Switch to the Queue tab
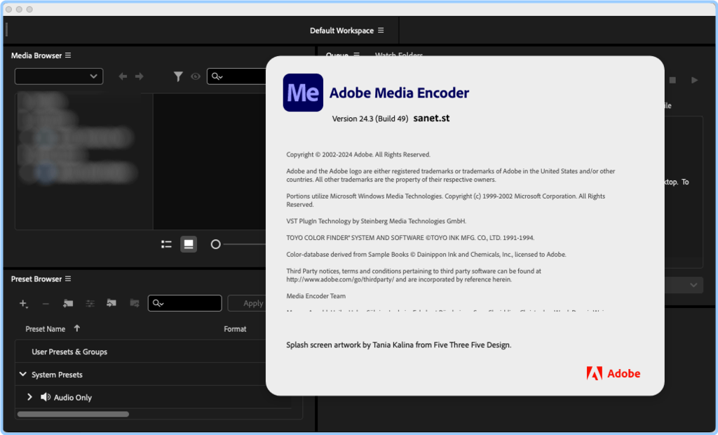Image resolution: width=718 pixels, height=435 pixels. click(x=337, y=55)
